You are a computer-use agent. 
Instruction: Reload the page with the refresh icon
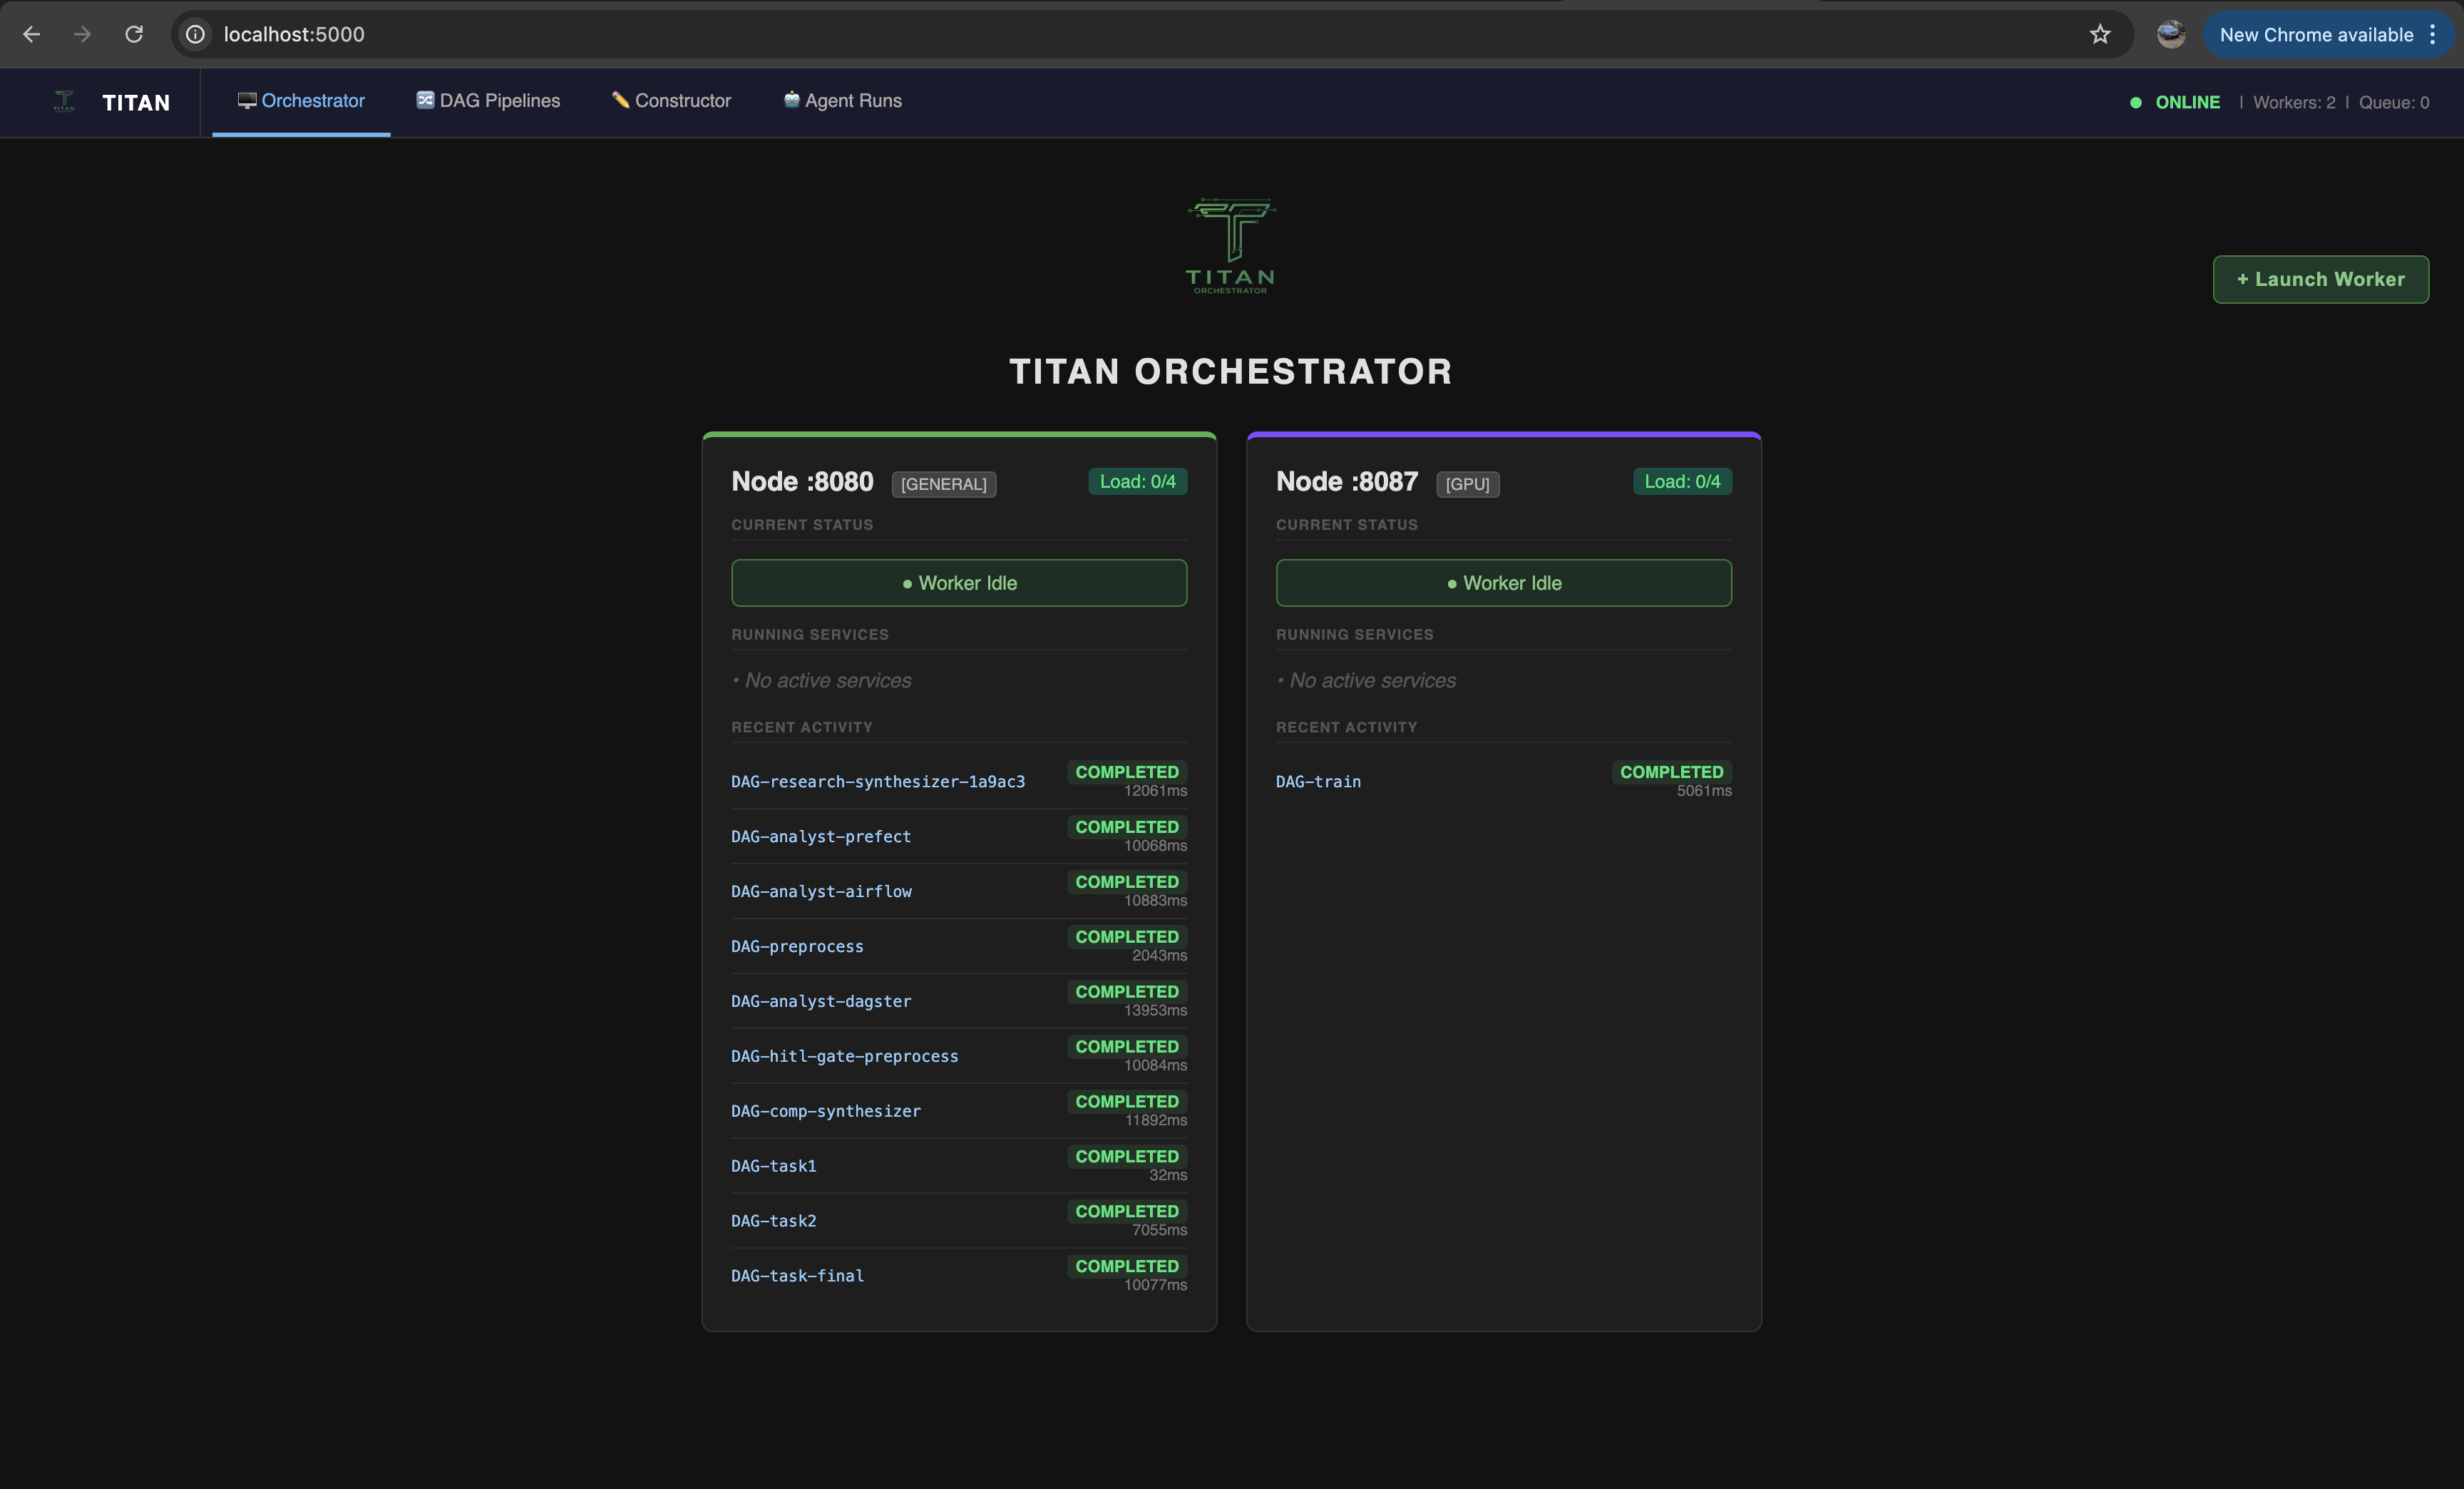[x=134, y=34]
